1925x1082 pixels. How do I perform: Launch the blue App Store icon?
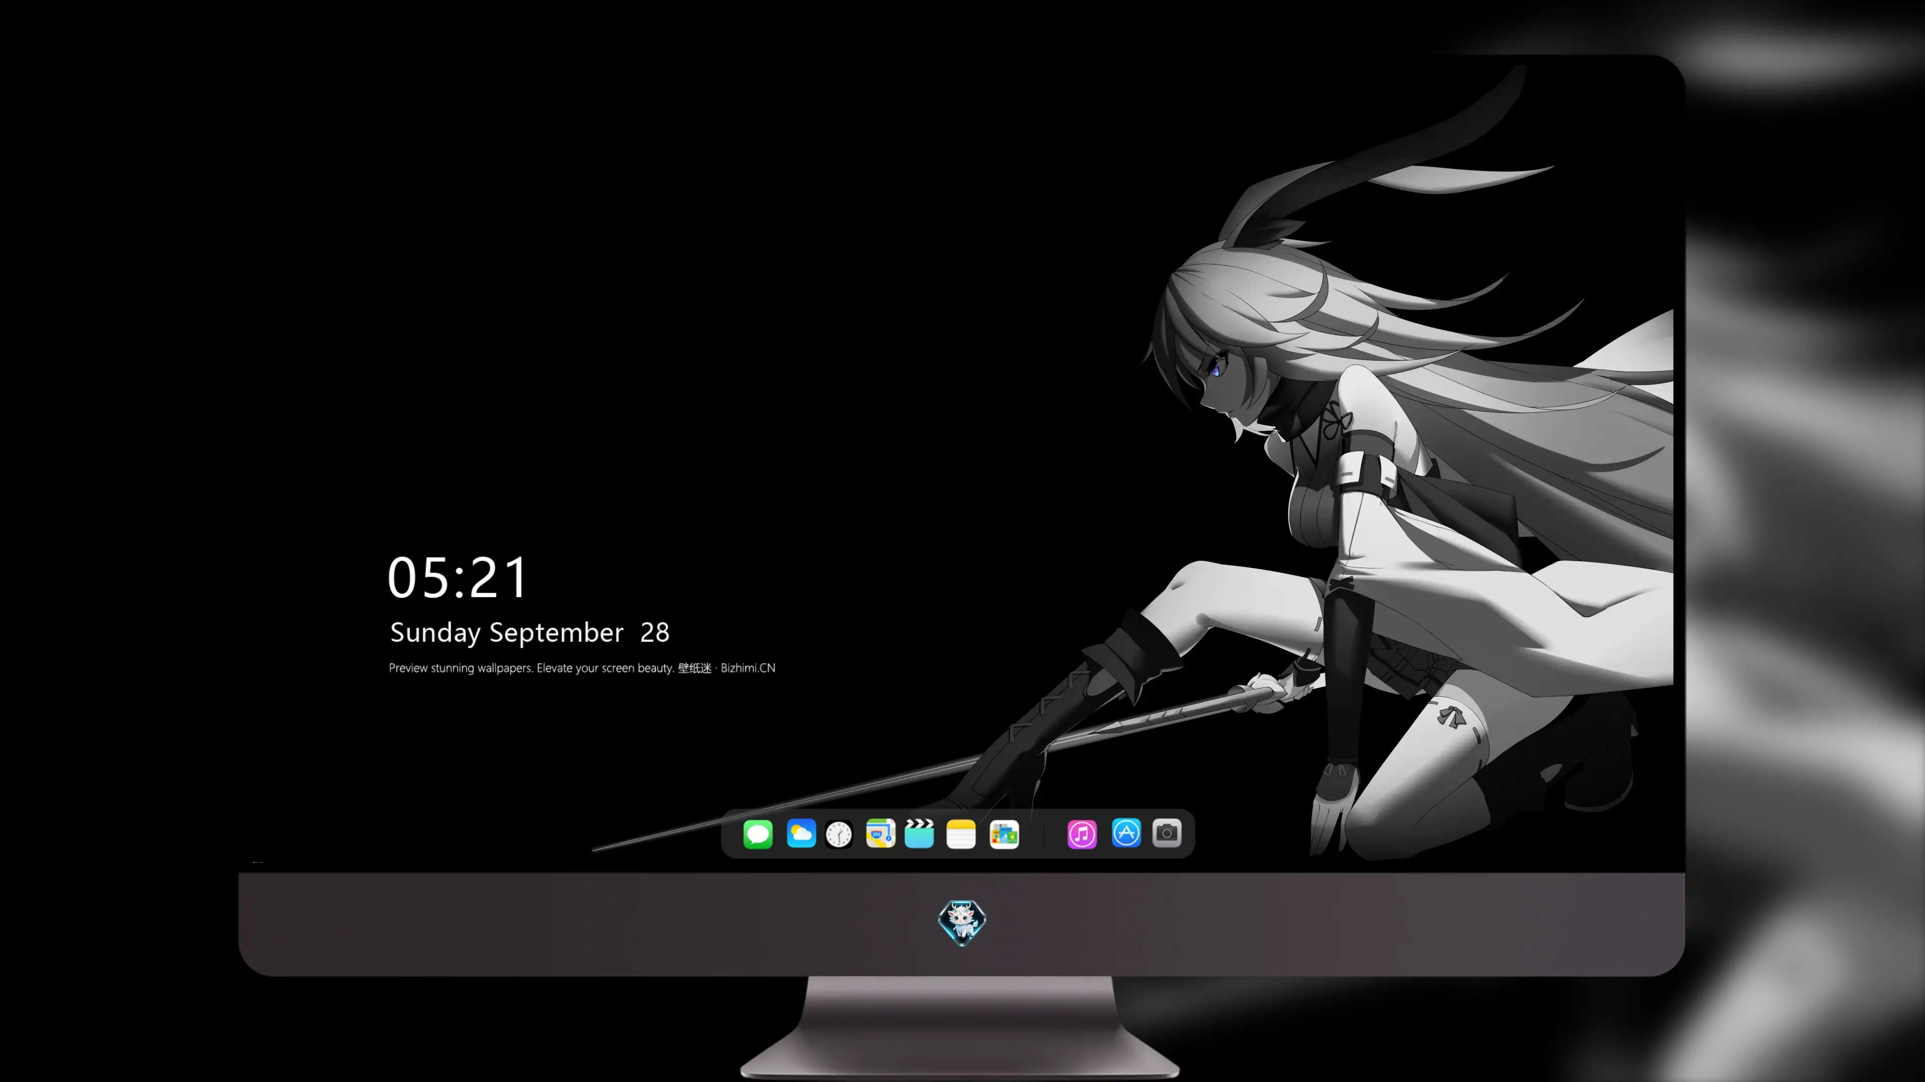pyautogui.click(x=1126, y=833)
